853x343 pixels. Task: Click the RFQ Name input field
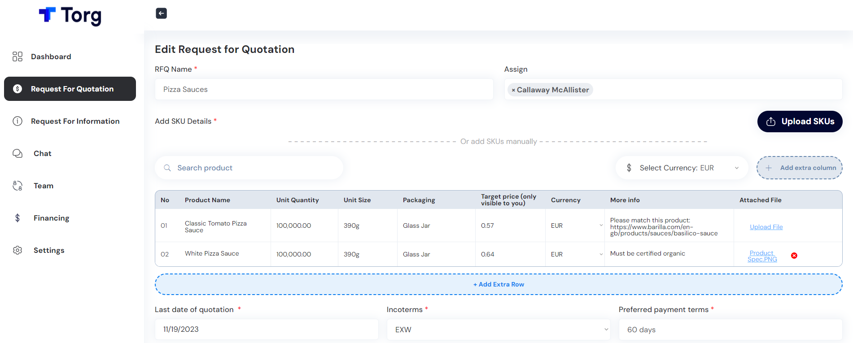(x=324, y=89)
